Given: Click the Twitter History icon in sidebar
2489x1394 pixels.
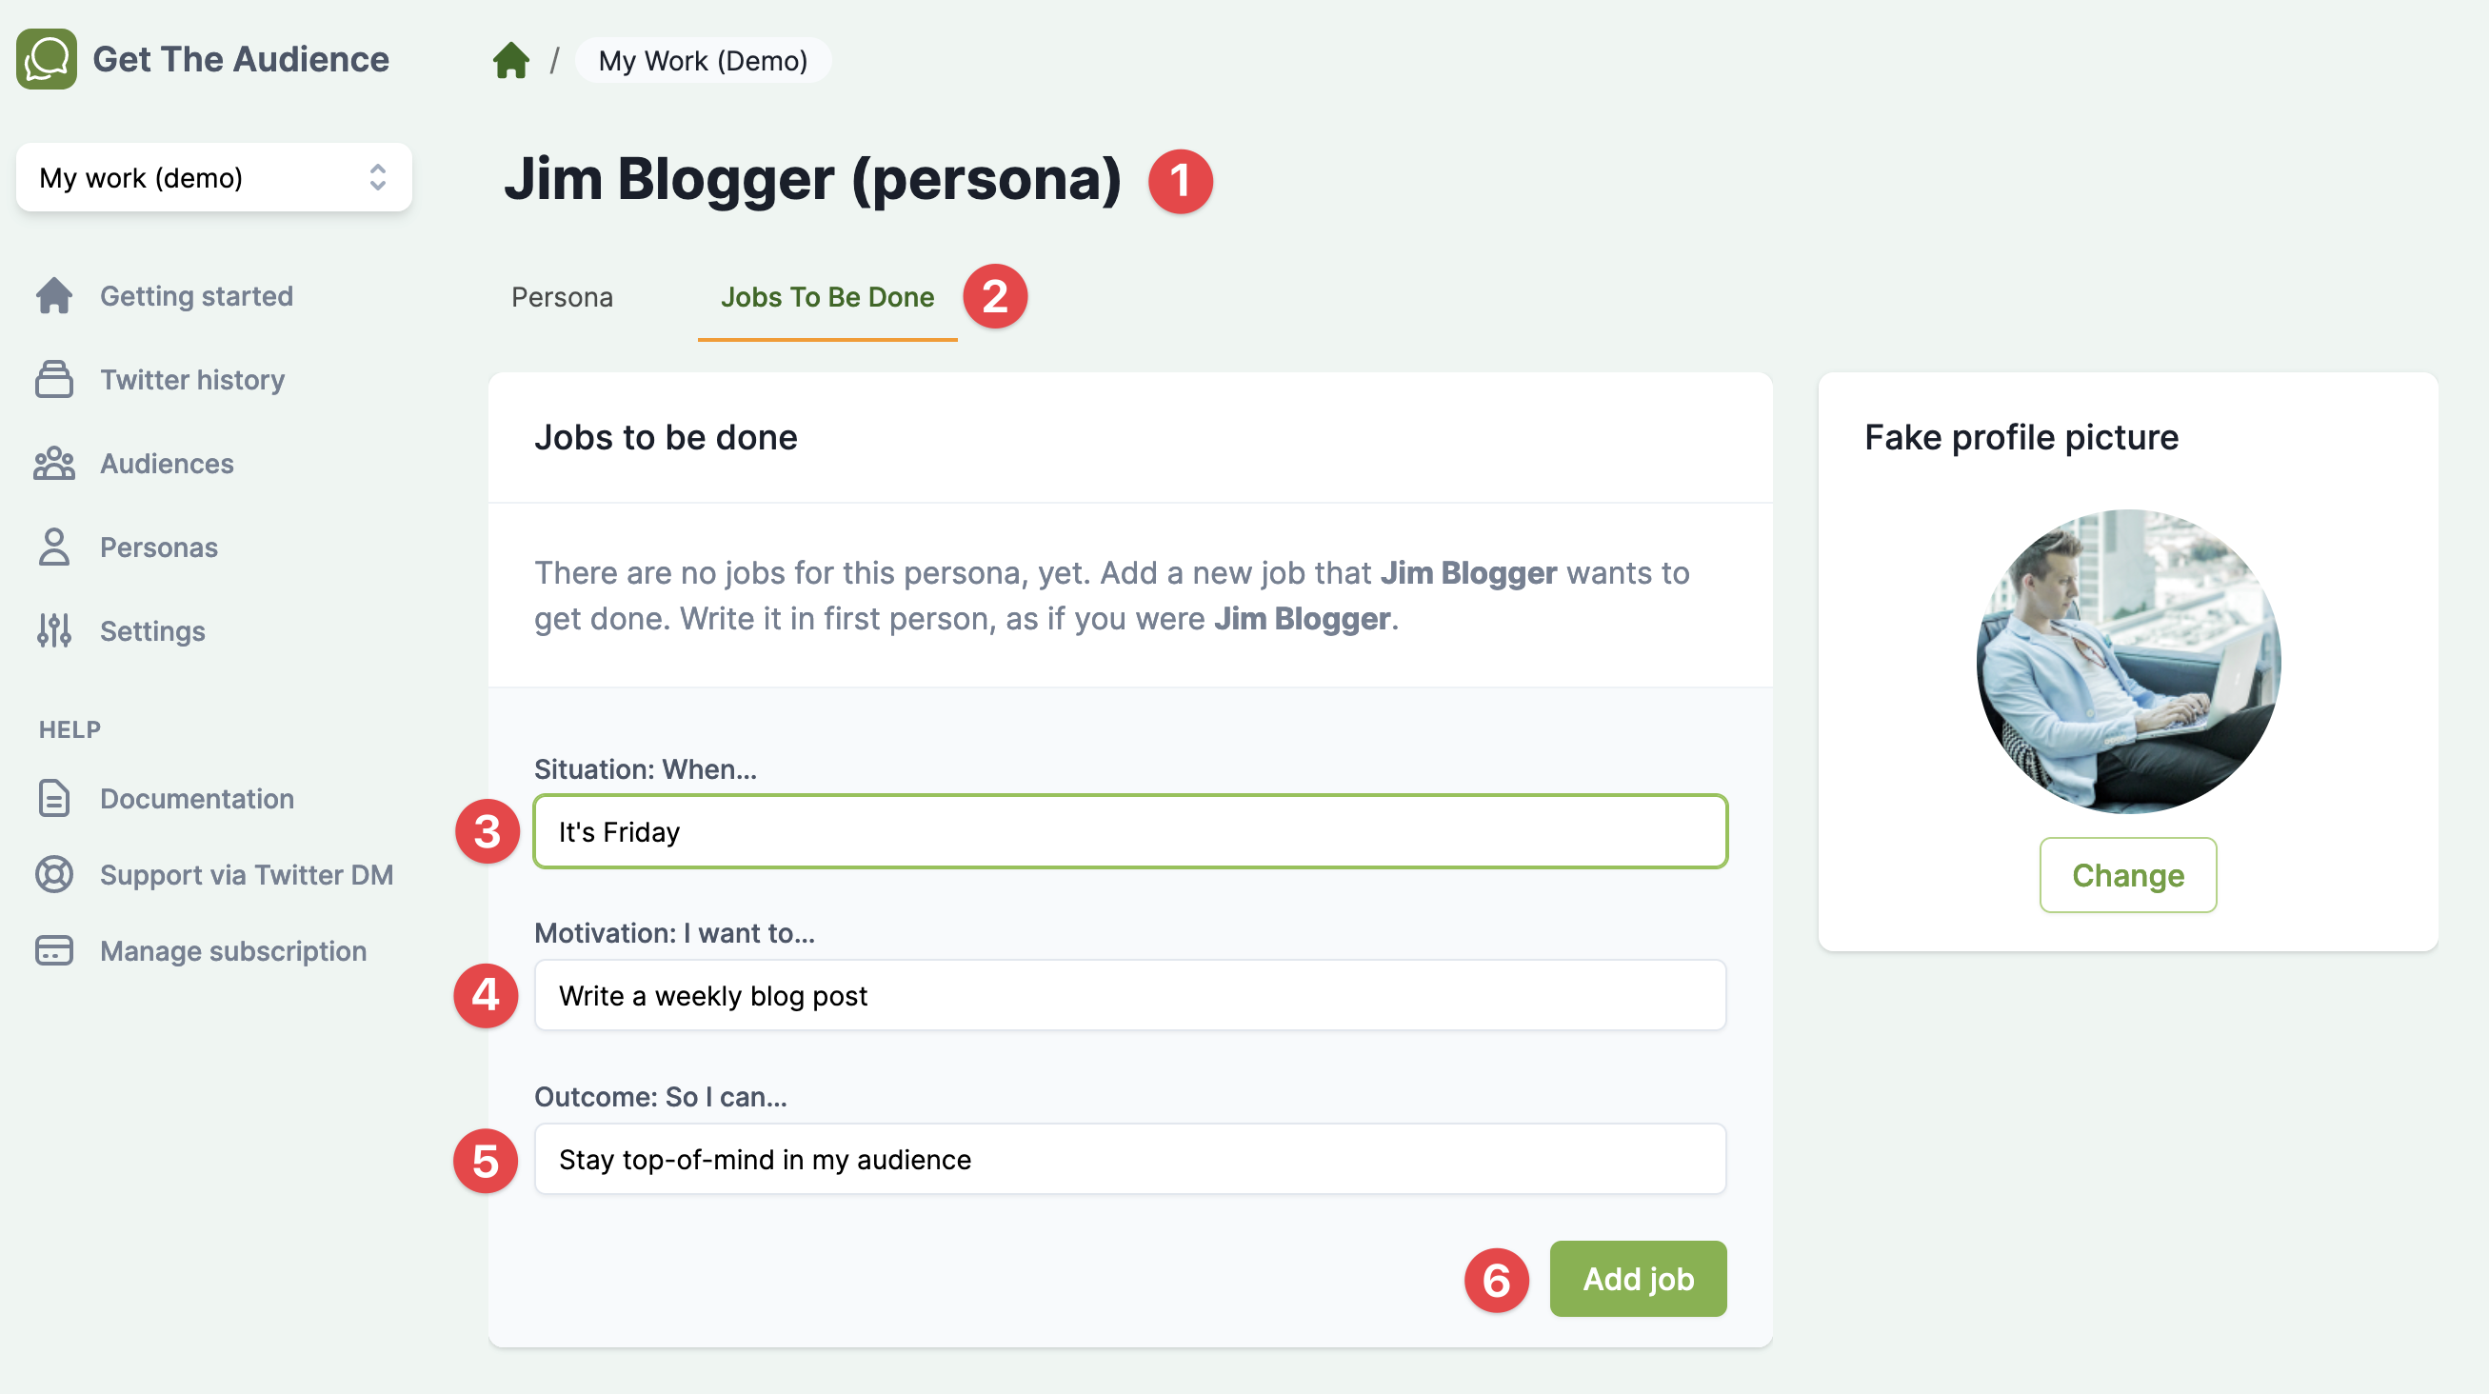Looking at the screenshot, I should [x=53, y=378].
